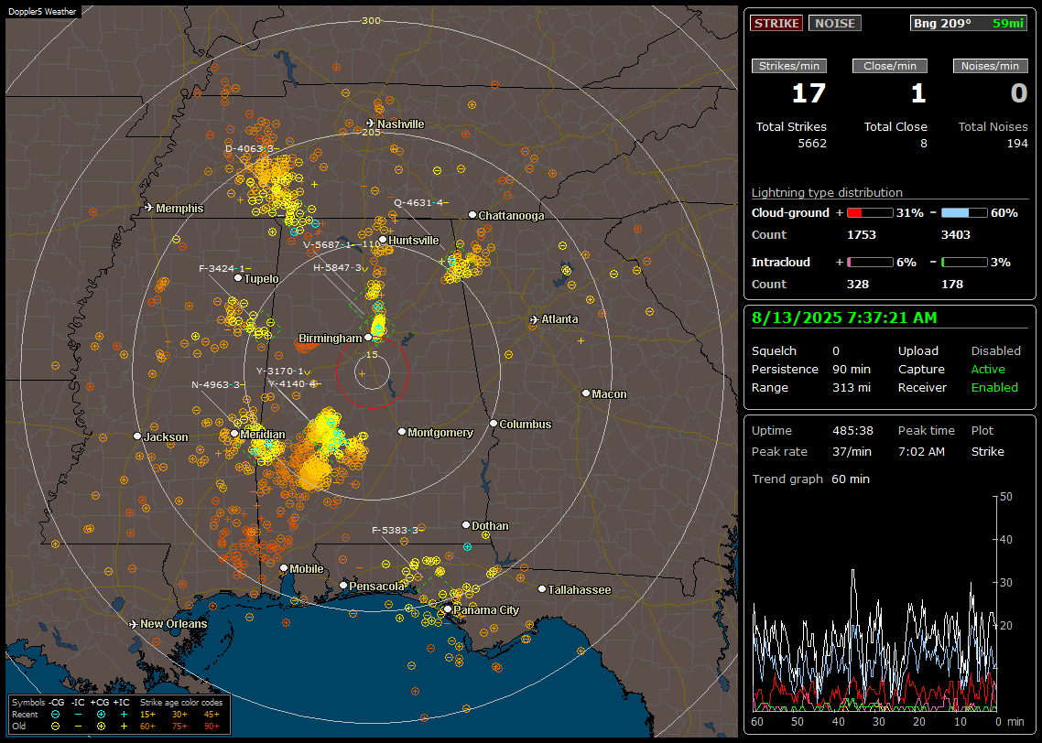Click the Montgomery city dot
This screenshot has height=743, width=1042.
pyautogui.click(x=402, y=432)
